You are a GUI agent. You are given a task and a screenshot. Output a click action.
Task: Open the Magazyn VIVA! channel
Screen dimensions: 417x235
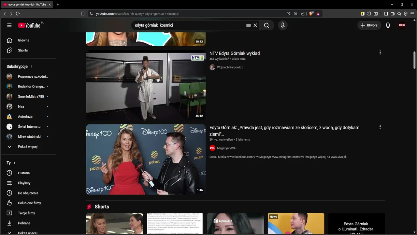(226, 148)
